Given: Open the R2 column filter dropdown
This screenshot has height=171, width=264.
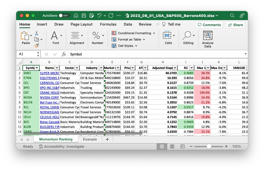Looking at the screenshot, I should (191, 68).
